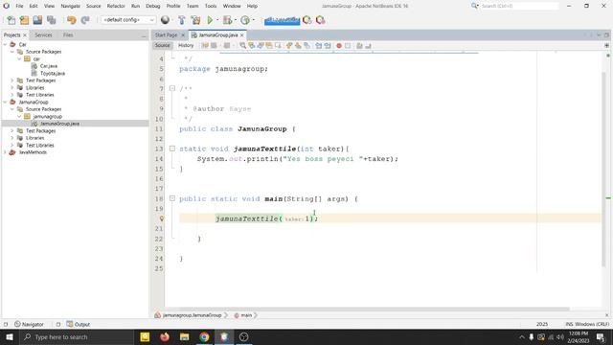Image resolution: width=613 pixels, height=345 pixels.
Task: Switch to the Files tab
Action: pyautogui.click(x=68, y=35)
